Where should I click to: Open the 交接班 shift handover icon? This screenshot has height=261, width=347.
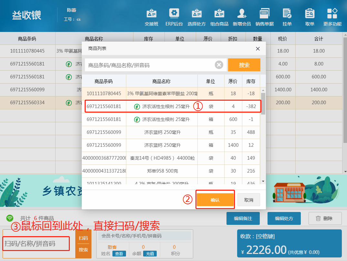[x=151, y=17]
